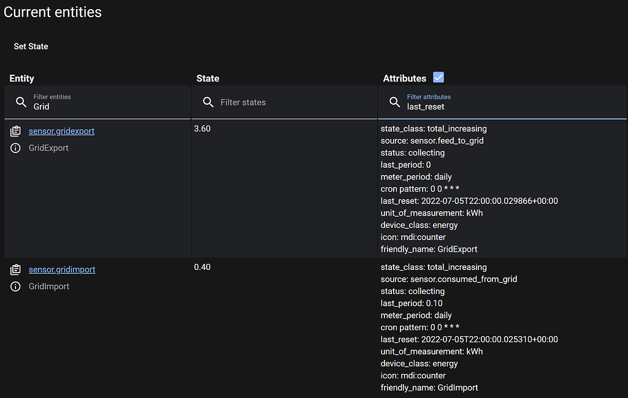Open the sensor.gridexport entity link
The image size is (628, 398).
pos(61,130)
